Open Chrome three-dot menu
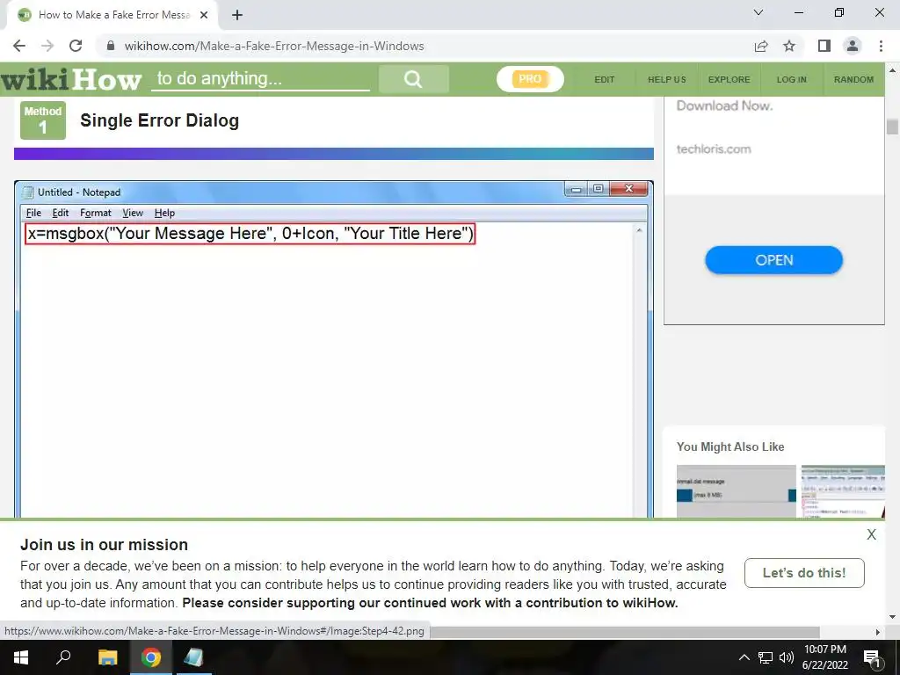This screenshot has width=900, height=675. 881,46
